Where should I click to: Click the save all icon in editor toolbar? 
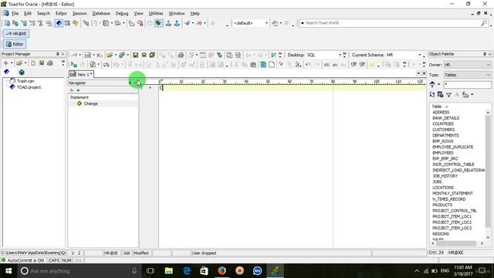(152, 55)
